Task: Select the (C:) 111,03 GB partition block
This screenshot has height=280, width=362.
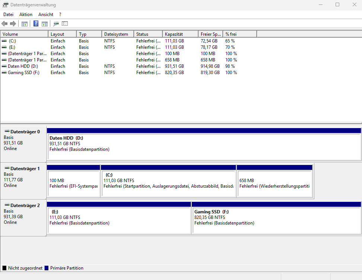Action: 169,181
